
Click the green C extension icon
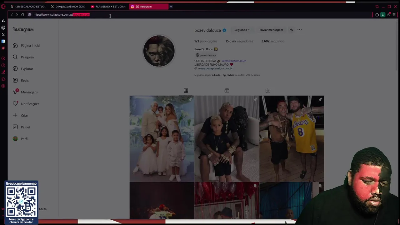[383, 15]
